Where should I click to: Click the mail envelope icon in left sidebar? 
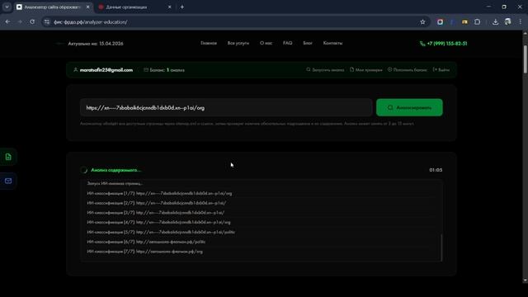pyautogui.click(x=8, y=181)
